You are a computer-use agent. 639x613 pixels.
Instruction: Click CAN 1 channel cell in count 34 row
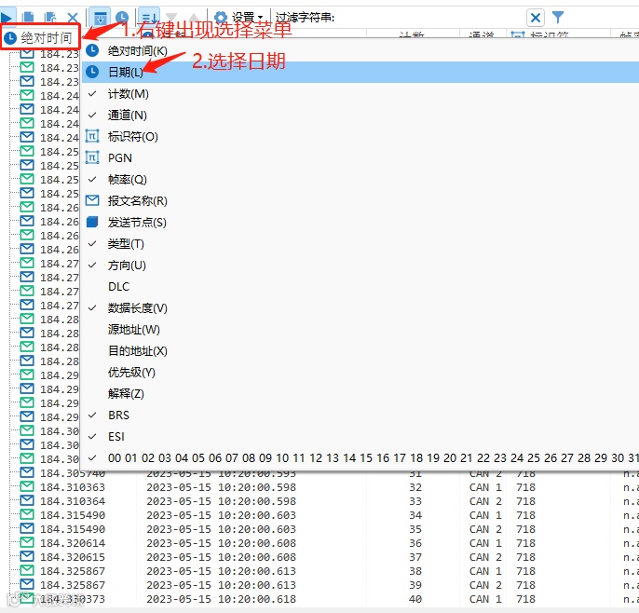coord(485,515)
